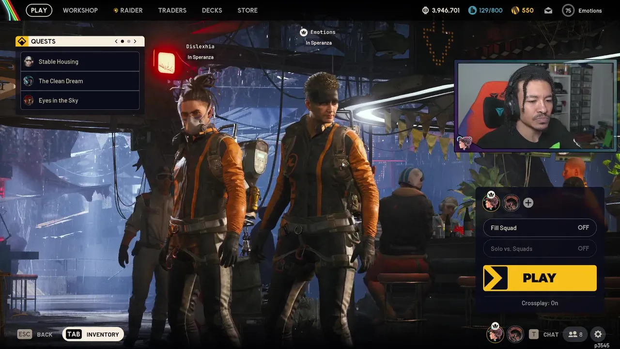Open the CHAT label
620x349 pixels.
click(551, 334)
